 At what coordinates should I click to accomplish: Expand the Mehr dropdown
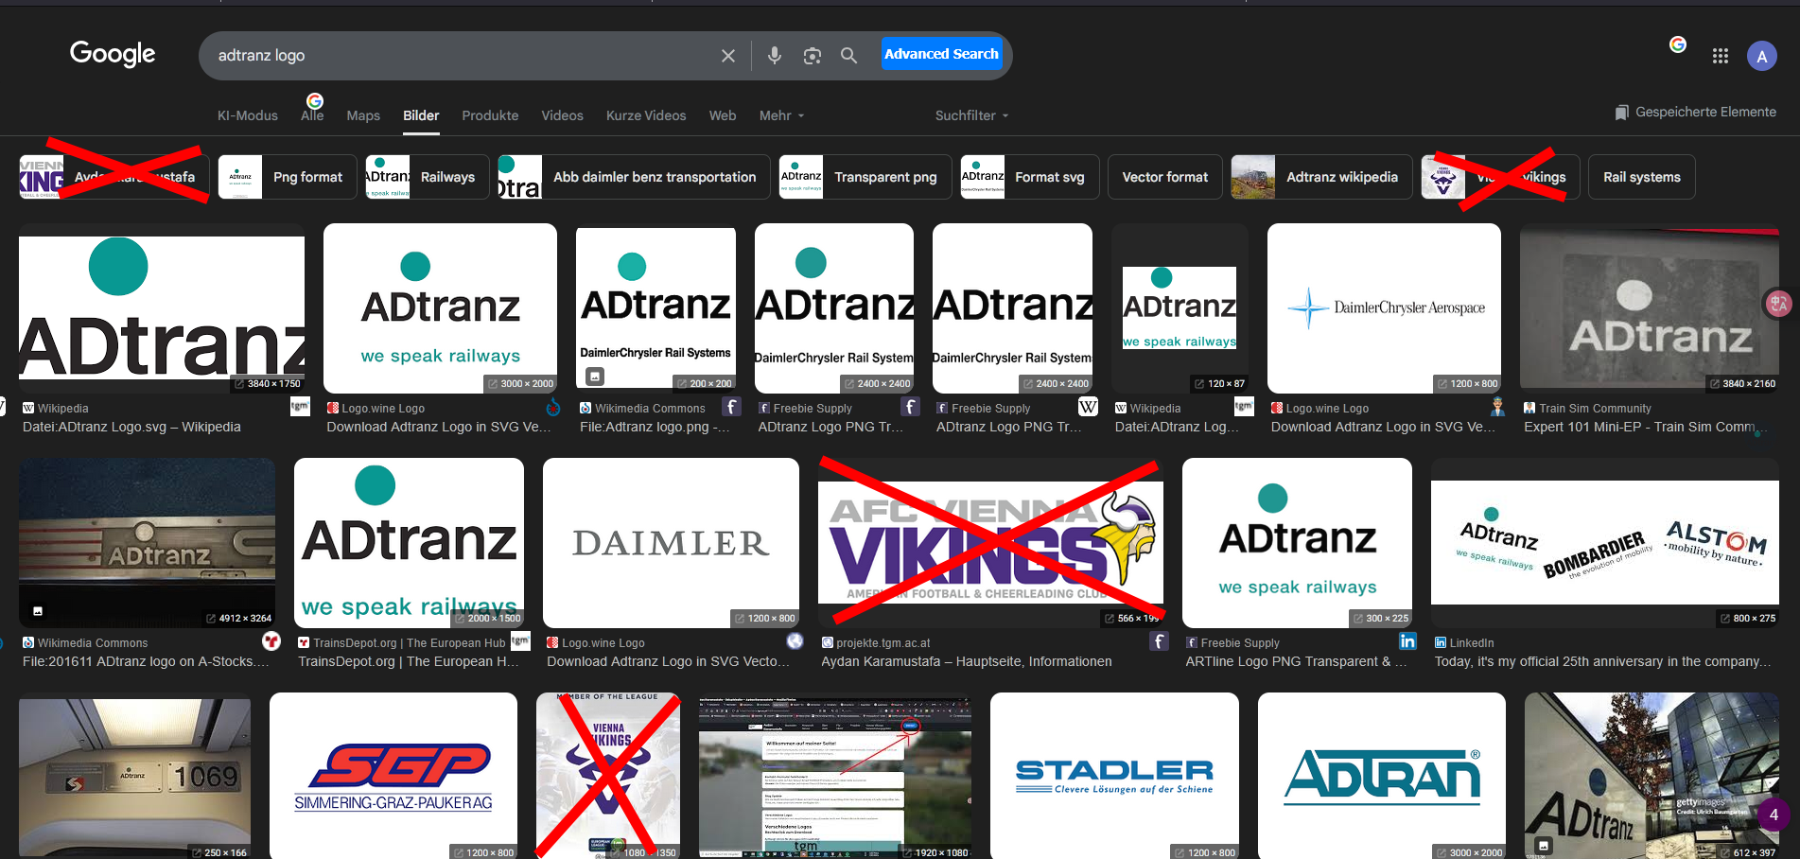781,115
